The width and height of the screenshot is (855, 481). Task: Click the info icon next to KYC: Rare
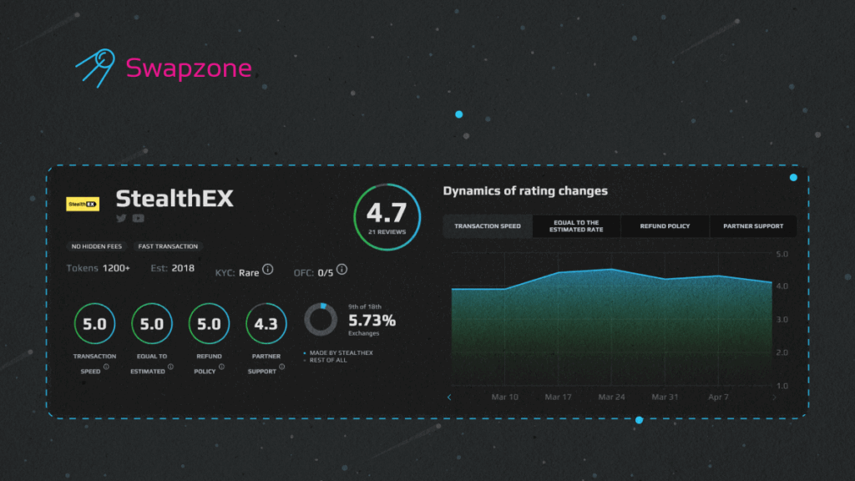tap(268, 269)
